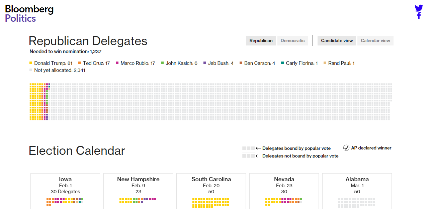The width and height of the screenshot is (433, 209).
Task: Click the 'Marco Rubio: 17' legend label
Action: 138,63
